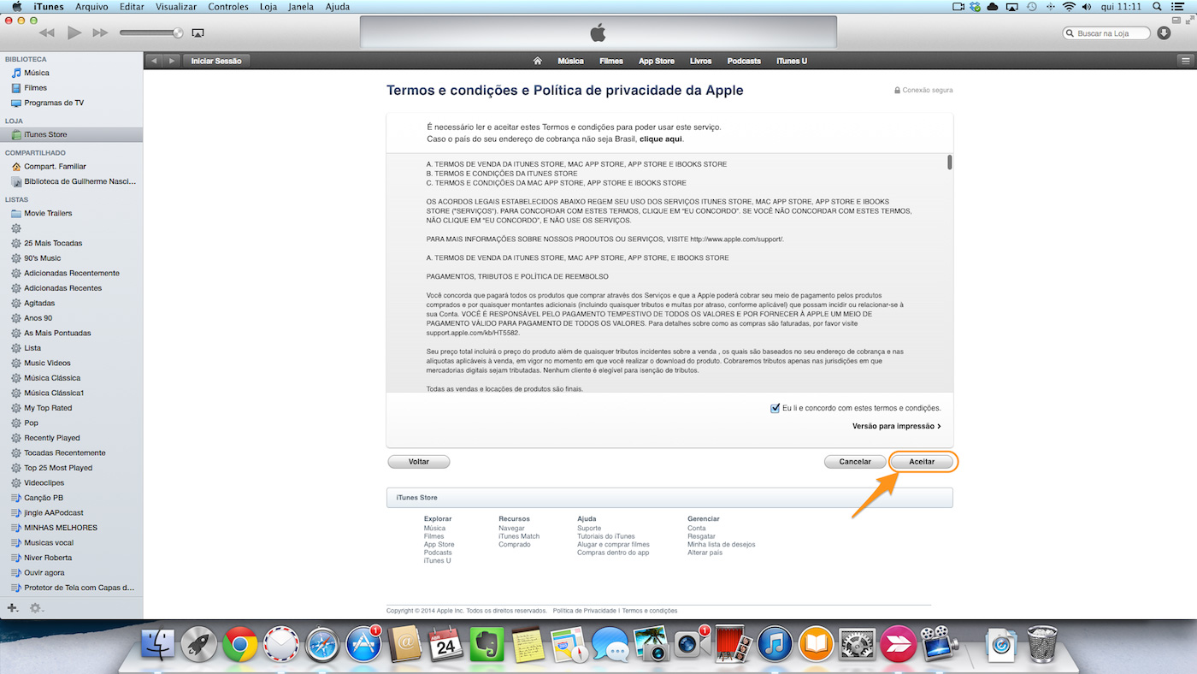Screen dimensions: 1197x674
Task: Open the Wi-Fi status menu
Action: (x=1069, y=6)
